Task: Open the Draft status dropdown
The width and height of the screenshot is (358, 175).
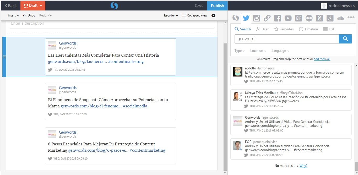Action: point(33,6)
